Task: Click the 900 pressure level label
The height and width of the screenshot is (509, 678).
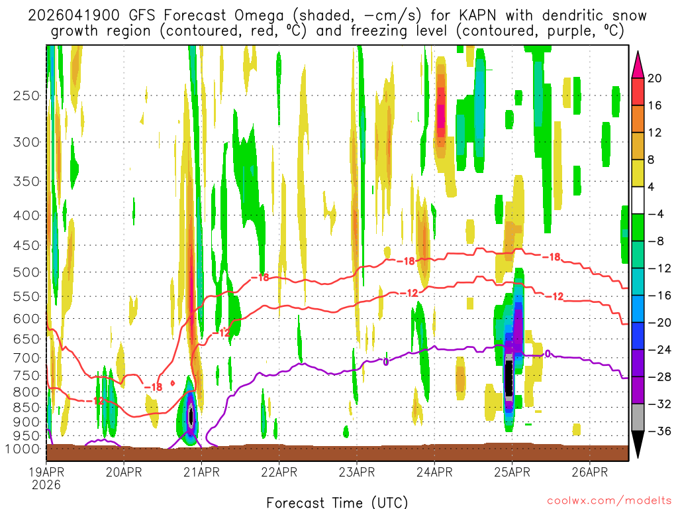Action: click(x=26, y=422)
